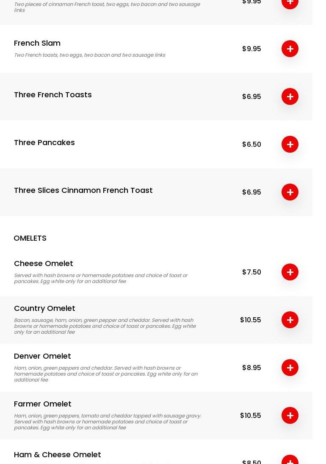Click plus button for Three Pancakes
Screen dimensions: 326x464
[x=290, y=144]
